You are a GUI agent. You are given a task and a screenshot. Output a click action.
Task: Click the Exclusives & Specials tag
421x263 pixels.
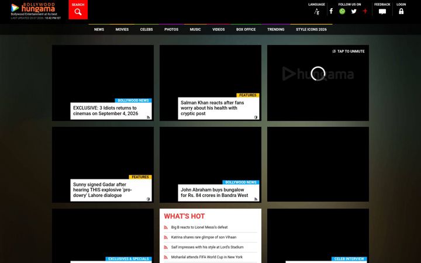[x=128, y=259]
